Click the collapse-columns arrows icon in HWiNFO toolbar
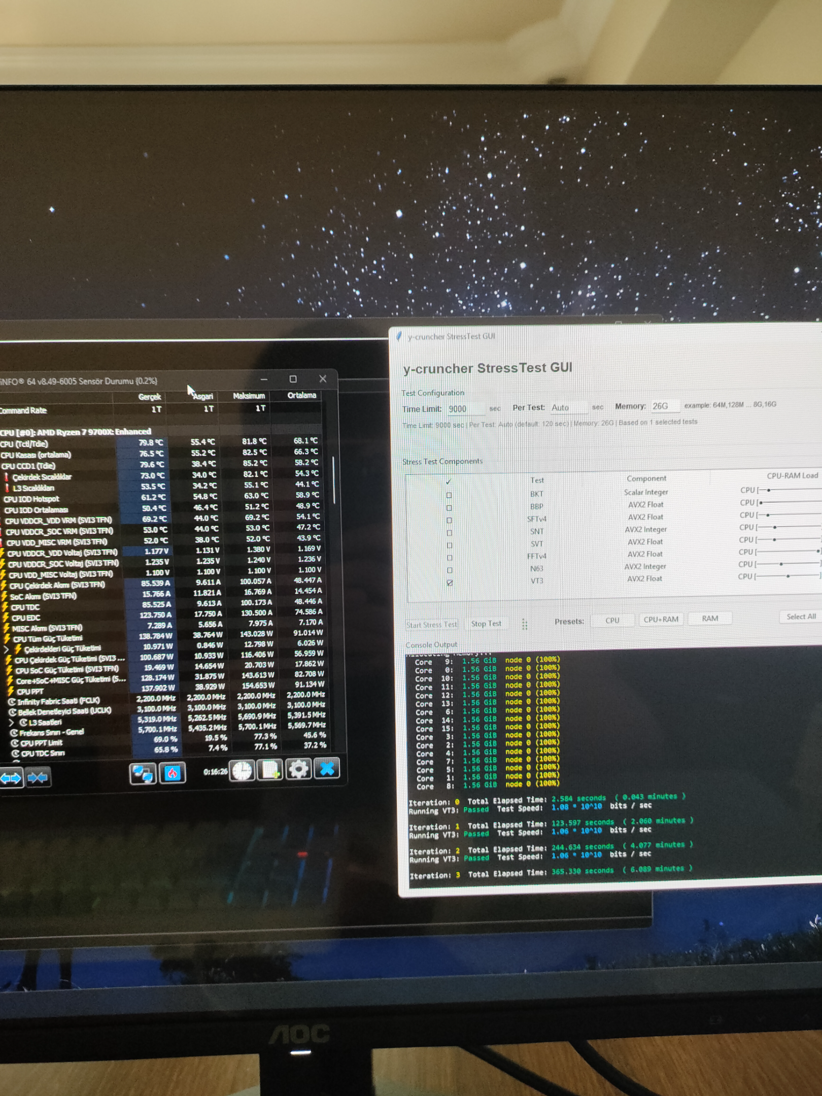Viewport: 822px width, 1096px height. (38, 777)
